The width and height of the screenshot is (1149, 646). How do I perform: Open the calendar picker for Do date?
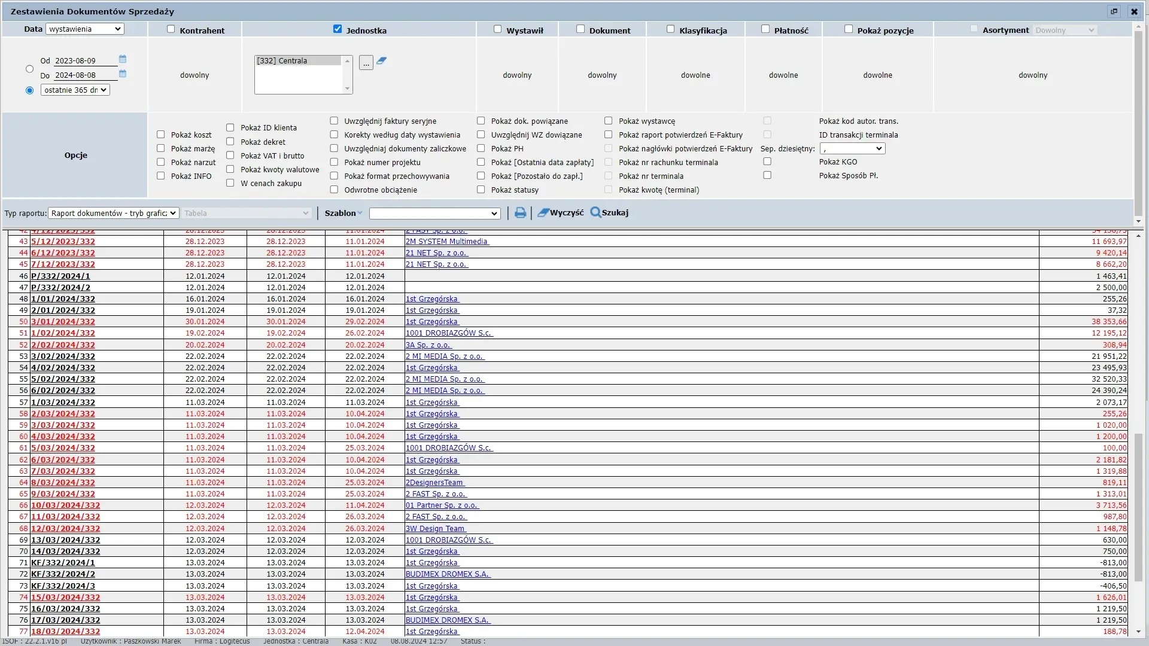click(x=123, y=74)
